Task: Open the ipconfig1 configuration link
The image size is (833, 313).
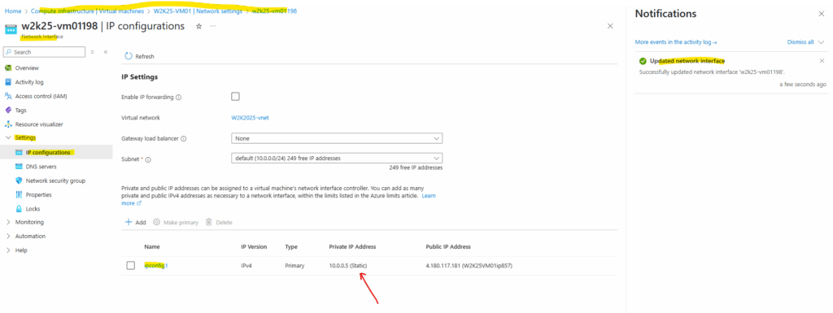Action: click(x=156, y=265)
